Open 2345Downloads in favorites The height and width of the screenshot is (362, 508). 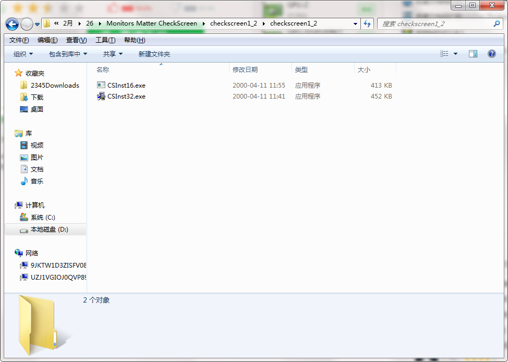[x=55, y=85]
